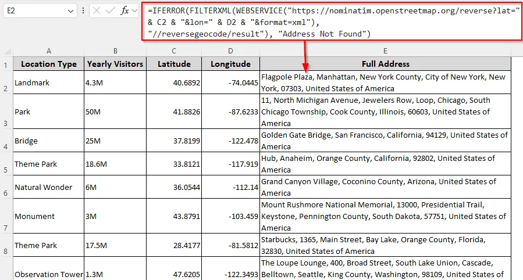523x280 pixels.
Task: Select row 1 header
Action: click(6, 64)
